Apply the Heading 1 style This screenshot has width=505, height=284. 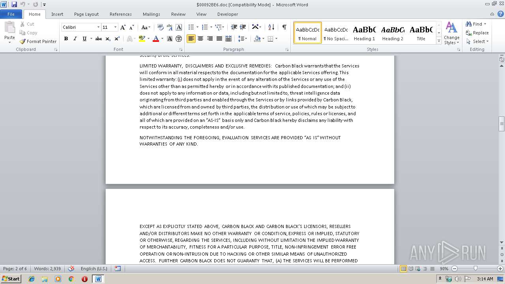pos(364,33)
